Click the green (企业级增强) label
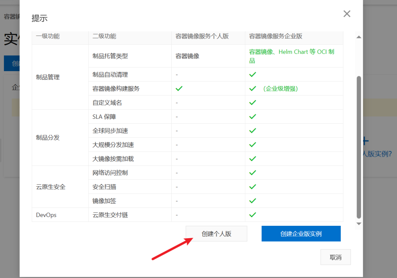Image resolution: width=397 pixels, height=278 pixels. point(280,89)
